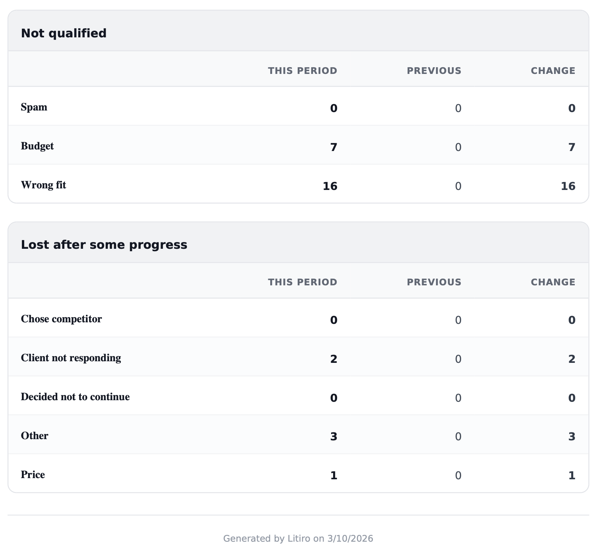Click the Wrong fit row label
The image size is (601, 554).
click(43, 185)
